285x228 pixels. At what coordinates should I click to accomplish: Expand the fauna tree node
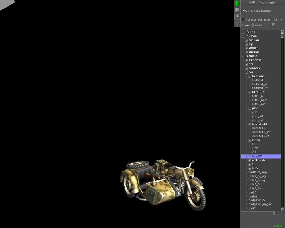(243, 32)
